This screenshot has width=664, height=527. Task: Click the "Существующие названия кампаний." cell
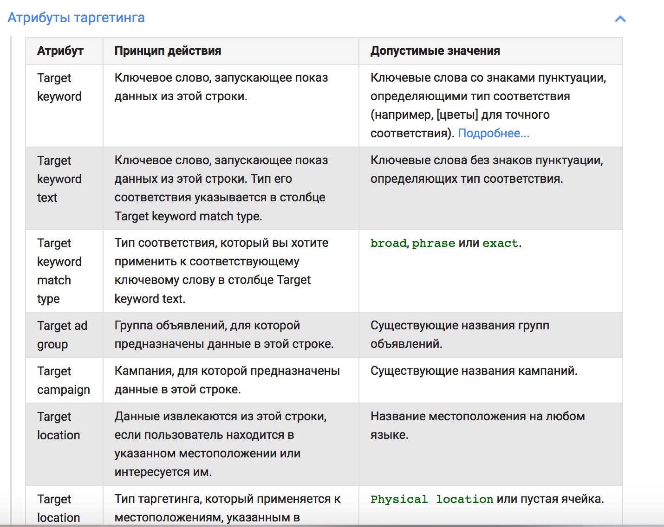click(474, 371)
